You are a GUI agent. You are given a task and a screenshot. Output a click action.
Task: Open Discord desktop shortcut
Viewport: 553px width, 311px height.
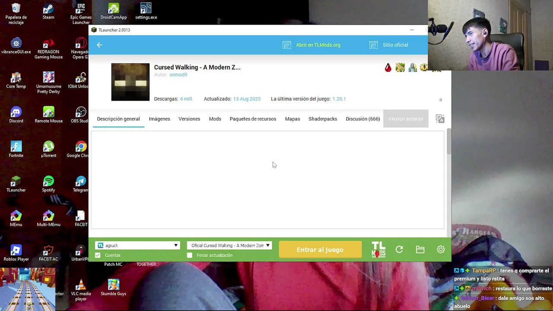coord(16,115)
